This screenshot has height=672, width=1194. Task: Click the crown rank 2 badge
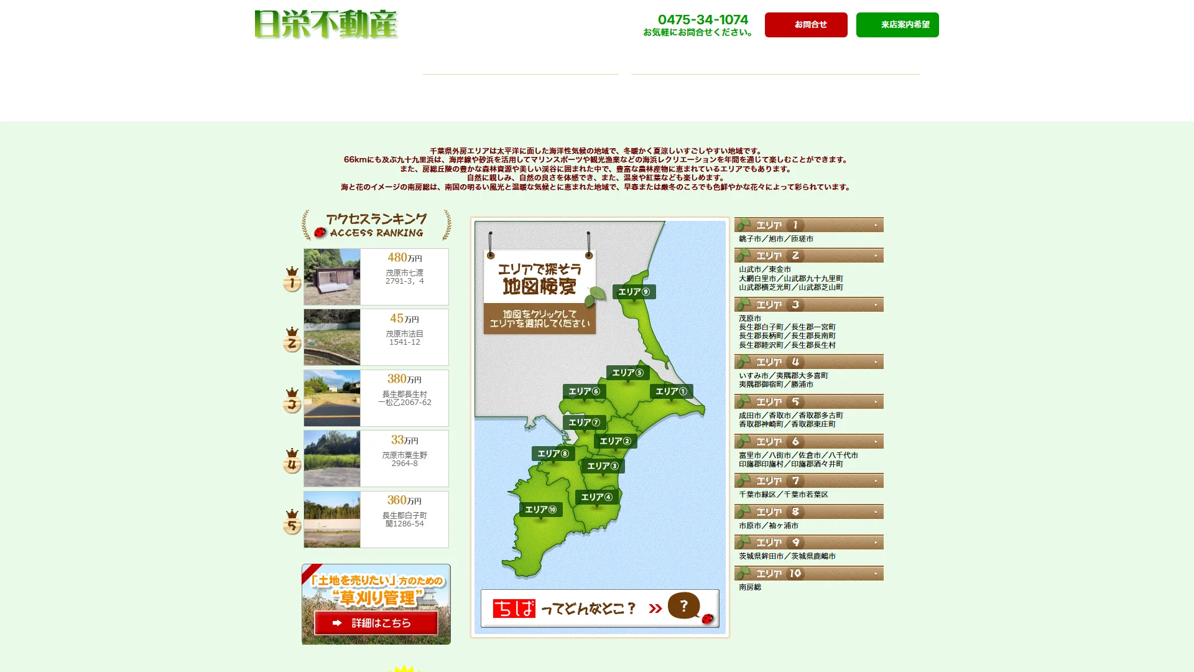click(292, 340)
